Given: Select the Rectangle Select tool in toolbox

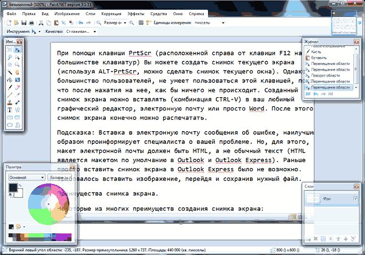Looking at the screenshot, I should [x=9, y=49].
